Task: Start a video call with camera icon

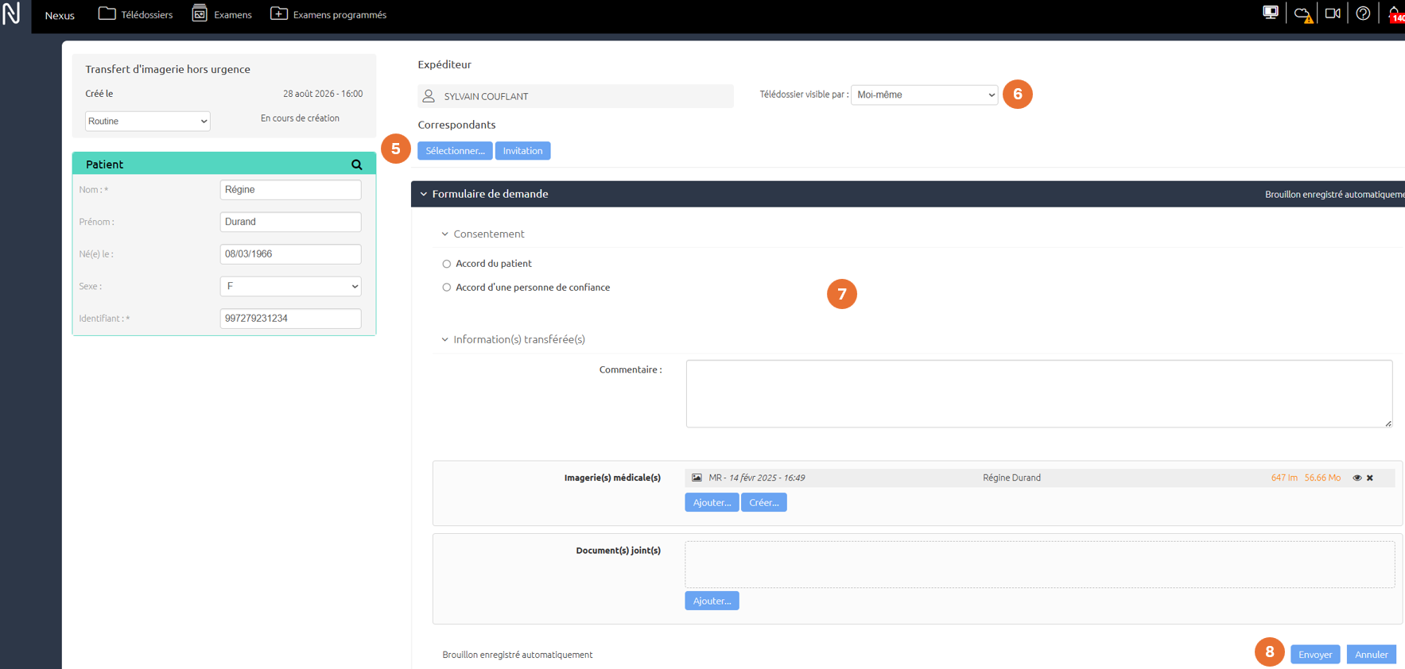Action: pyautogui.click(x=1333, y=14)
